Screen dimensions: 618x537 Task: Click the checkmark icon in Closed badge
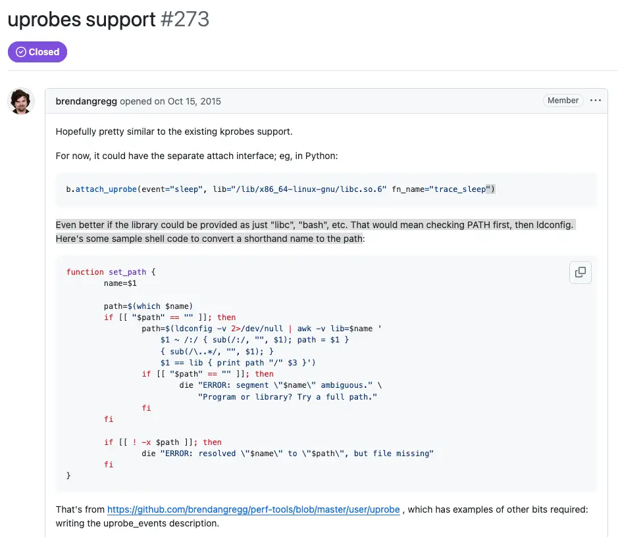(21, 52)
